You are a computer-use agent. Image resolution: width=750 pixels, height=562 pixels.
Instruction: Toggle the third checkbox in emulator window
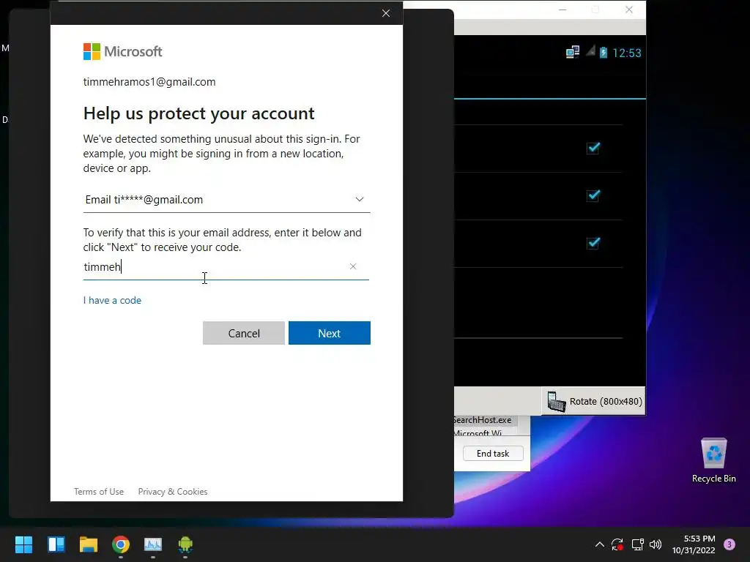[x=593, y=243]
